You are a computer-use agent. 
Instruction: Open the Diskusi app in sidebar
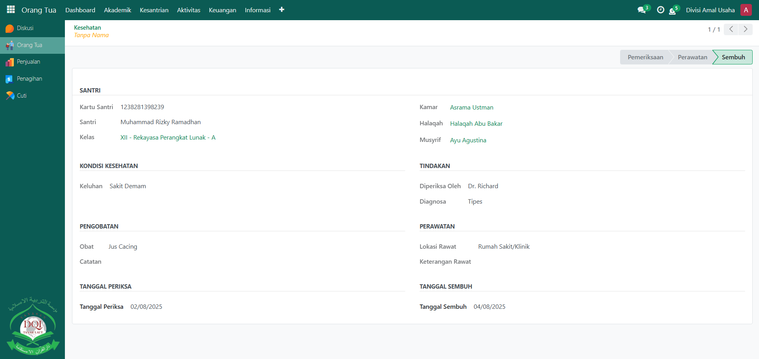coord(25,28)
